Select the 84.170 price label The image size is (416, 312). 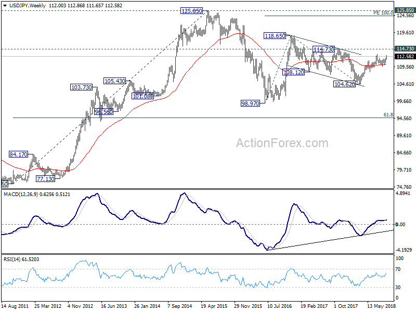tap(18, 154)
